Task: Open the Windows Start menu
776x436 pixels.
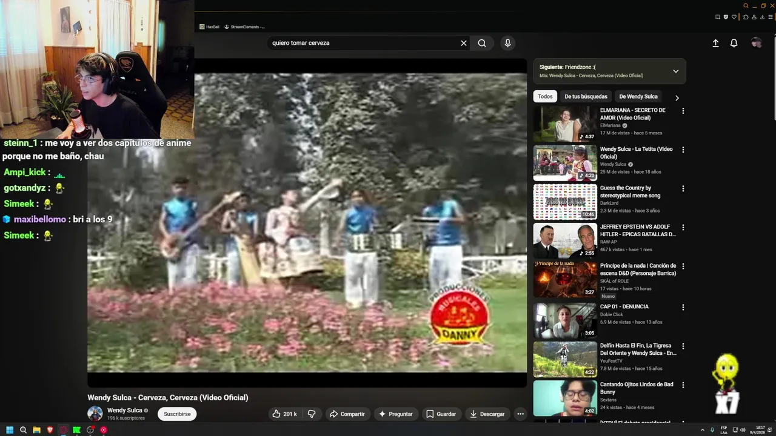Action: click(10, 430)
